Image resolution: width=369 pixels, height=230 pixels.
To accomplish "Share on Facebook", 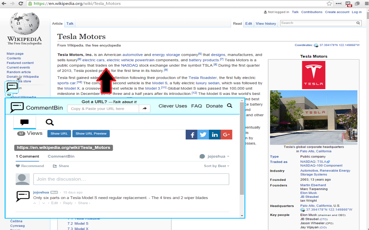I will point(191,135).
